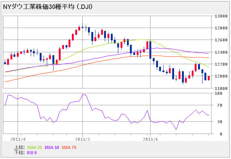Click the 12800 price axis label
The width and height of the screenshot is (231, 159).
(221, 28)
